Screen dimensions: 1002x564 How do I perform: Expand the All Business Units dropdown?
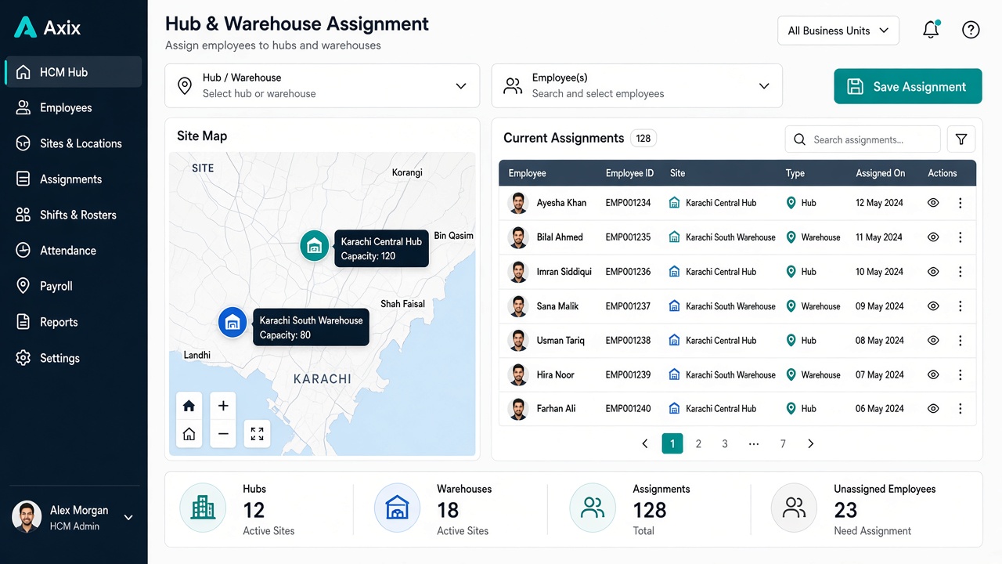point(838,31)
